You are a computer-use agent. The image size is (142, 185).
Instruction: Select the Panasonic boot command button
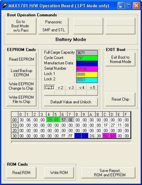click(53, 22)
